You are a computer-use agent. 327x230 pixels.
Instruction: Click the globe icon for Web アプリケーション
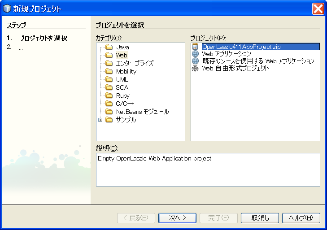195,54
